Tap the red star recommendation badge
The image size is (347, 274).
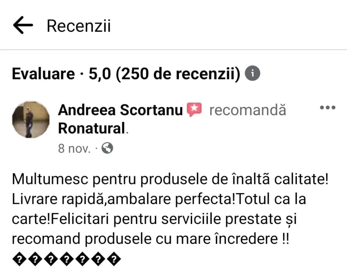point(194,109)
